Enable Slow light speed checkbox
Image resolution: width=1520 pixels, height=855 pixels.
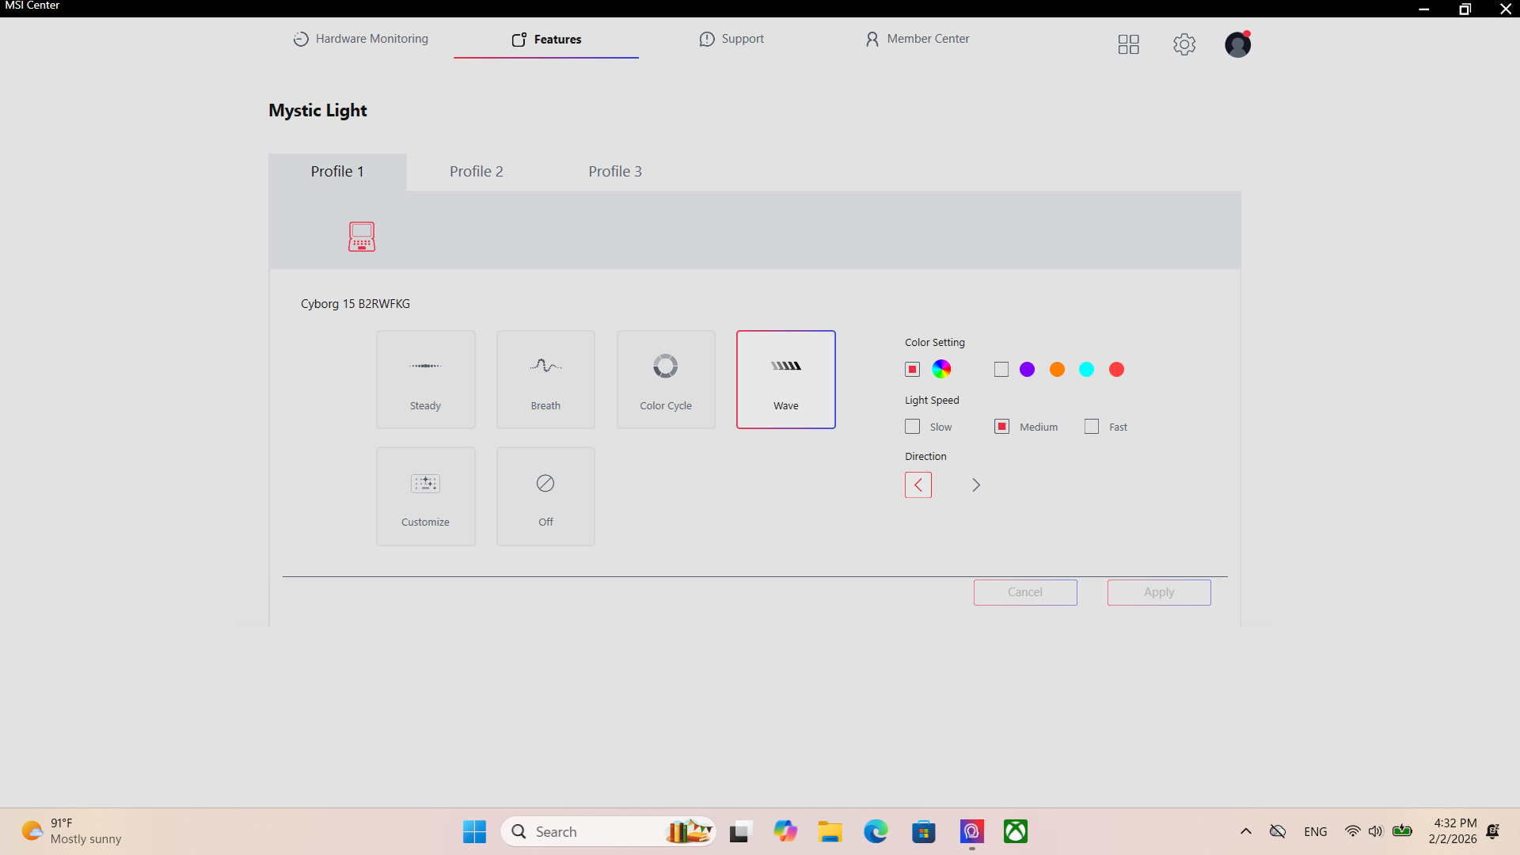tap(913, 427)
